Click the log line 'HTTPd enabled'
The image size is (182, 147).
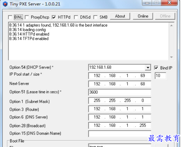tap(29, 34)
